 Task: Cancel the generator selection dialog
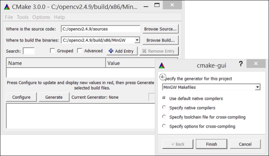[x=245, y=144]
